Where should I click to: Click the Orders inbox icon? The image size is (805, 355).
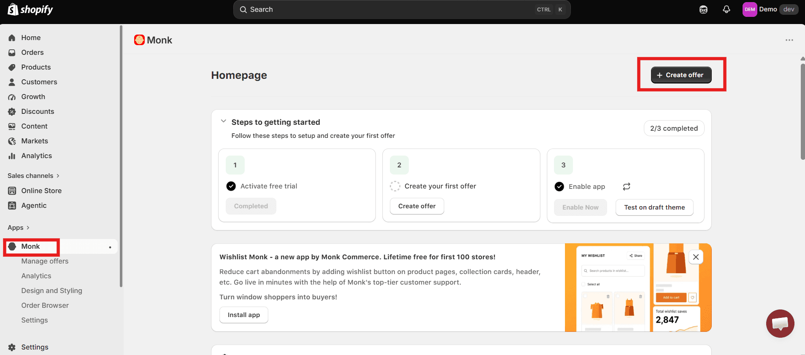coord(12,52)
